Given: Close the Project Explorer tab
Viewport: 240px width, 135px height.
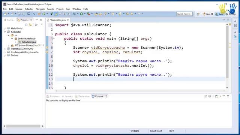Looking at the screenshot, I should (31, 20).
